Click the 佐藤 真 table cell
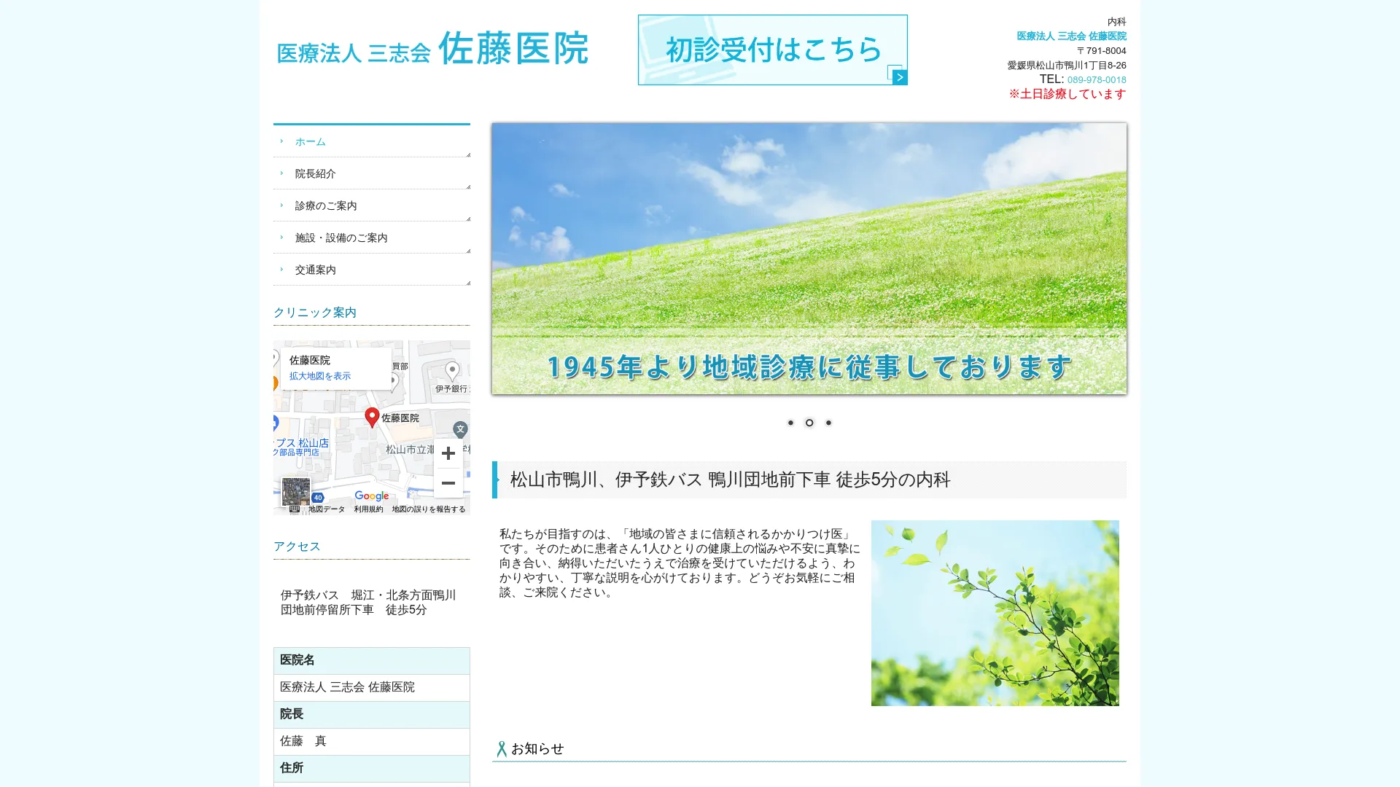Screen dimensions: 1400x787 point(371,741)
